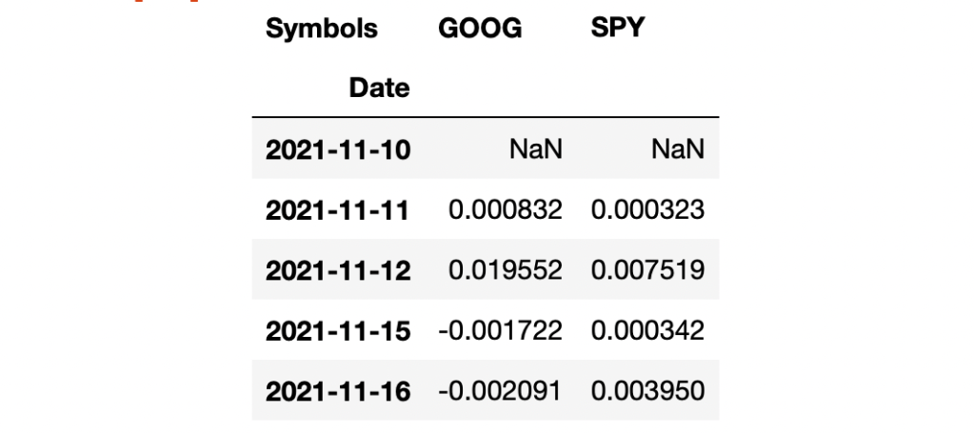Select the SPY column header

click(x=617, y=29)
